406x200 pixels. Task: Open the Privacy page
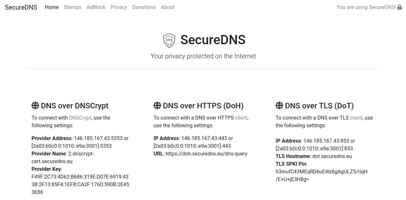coord(119,7)
